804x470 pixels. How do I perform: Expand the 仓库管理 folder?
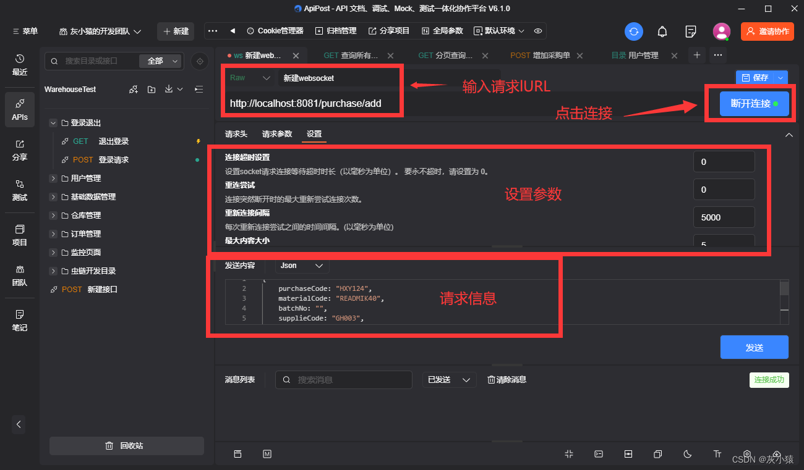[53, 216]
